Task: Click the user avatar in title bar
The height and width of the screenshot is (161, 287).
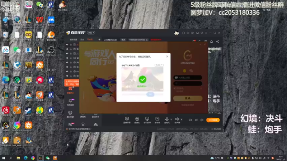Action: [177, 33]
